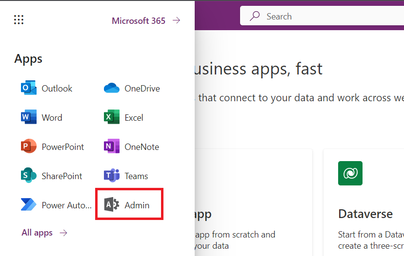Open the Power Automate app icon
This screenshot has height=256, width=404.
click(x=29, y=204)
